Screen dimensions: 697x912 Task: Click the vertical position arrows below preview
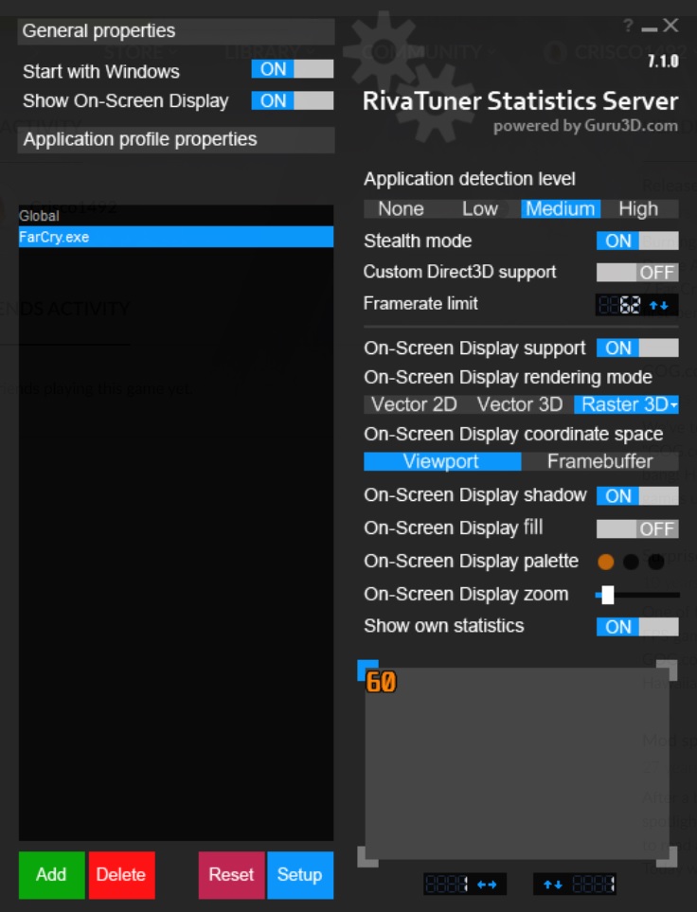[x=553, y=885]
